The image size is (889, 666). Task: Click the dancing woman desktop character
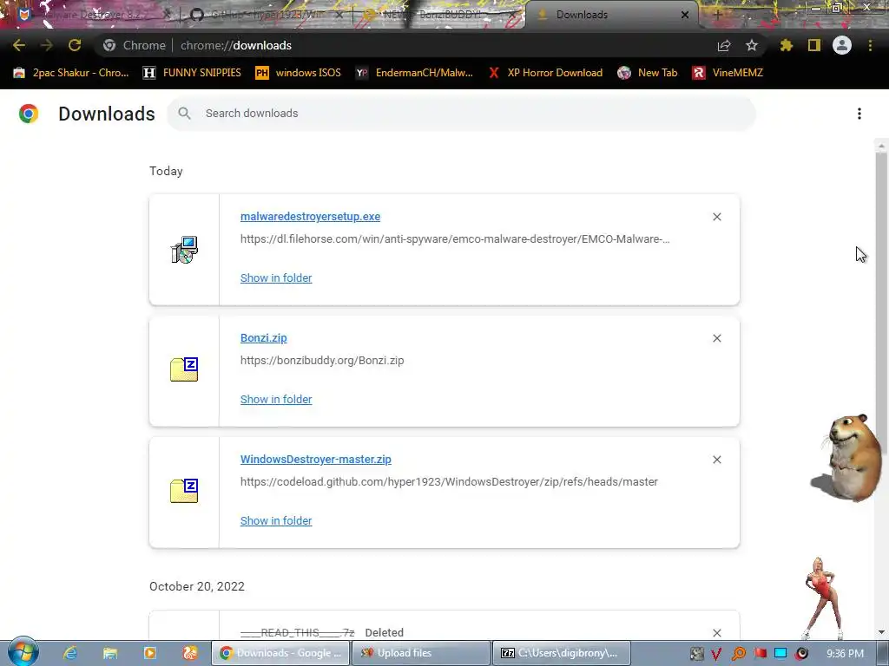tap(822, 598)
